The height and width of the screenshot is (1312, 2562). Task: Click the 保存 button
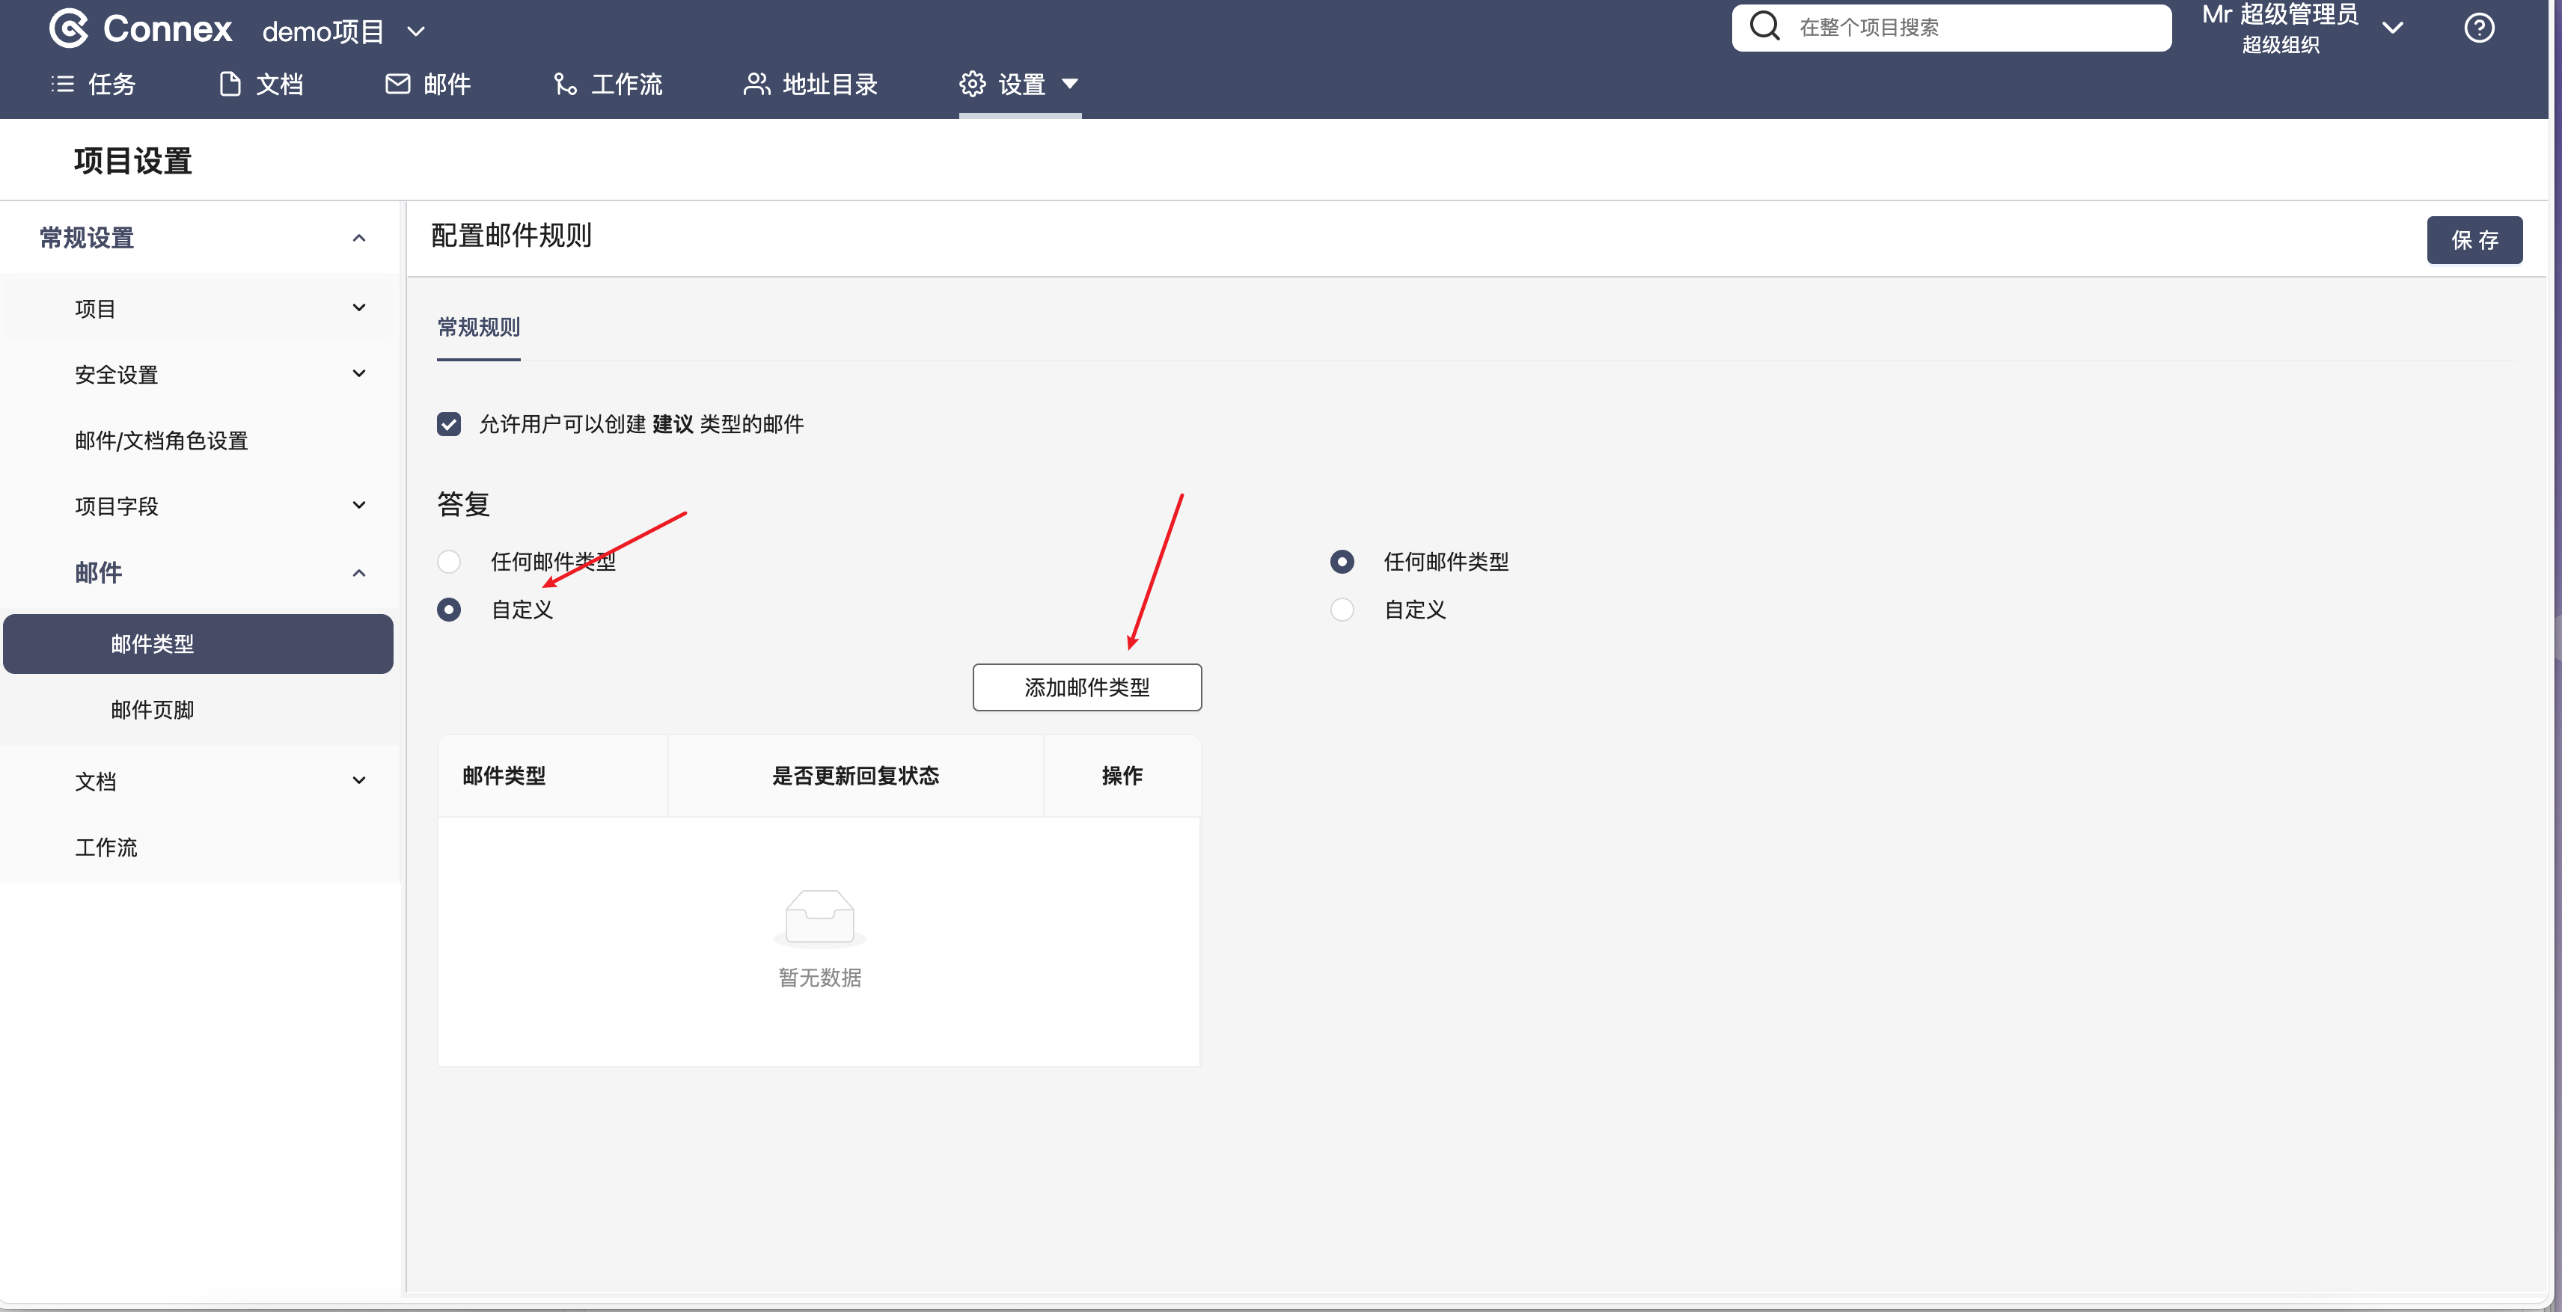pos(2474,239)
